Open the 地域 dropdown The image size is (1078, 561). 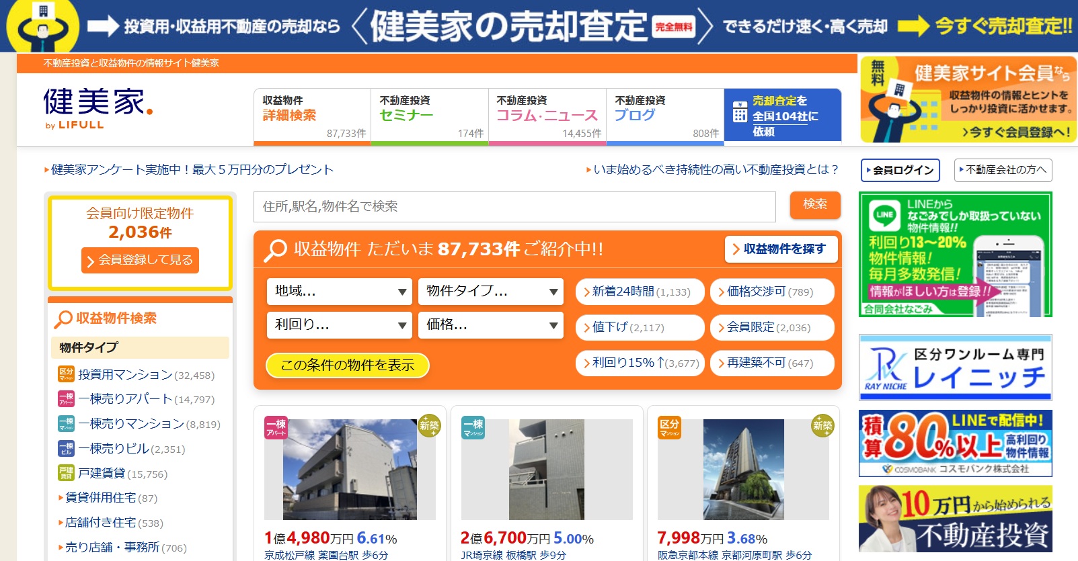[339, 292]
